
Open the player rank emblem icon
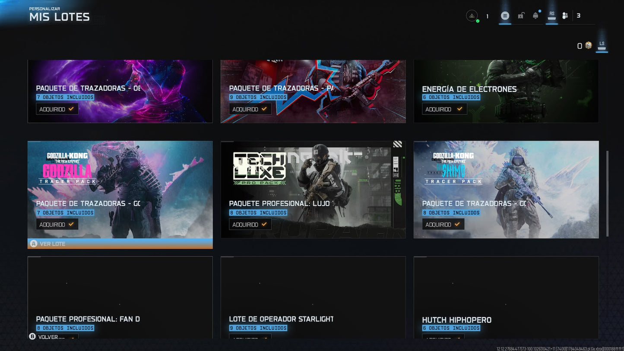click(472, 16)
